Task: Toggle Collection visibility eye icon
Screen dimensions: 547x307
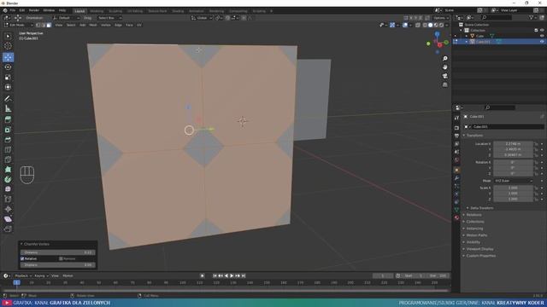Action: [x=542, y=31]
